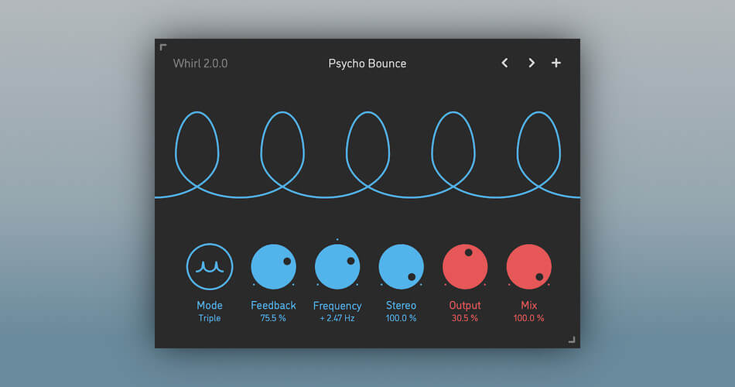Click the bottom-right corner resize handle
Viewport: 735px width, 387px height.
572,340
